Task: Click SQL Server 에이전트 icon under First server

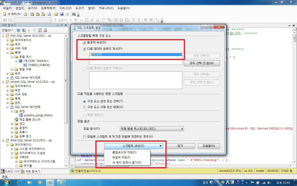Action: coord(12,78)
